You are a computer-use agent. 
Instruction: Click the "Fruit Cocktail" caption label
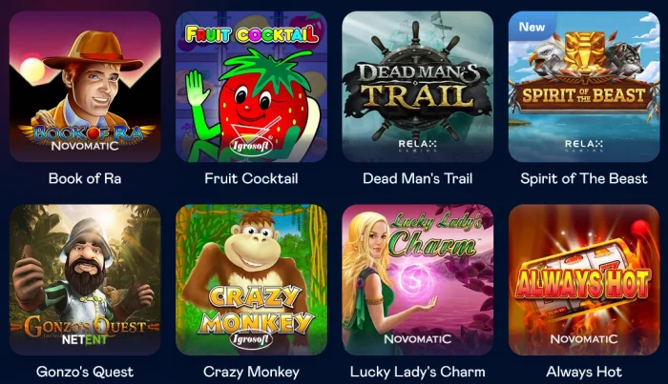click(x=251, y=178)
